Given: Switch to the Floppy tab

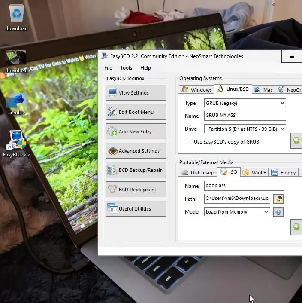Looking at the screenshot, I should [x=283, y=172].
